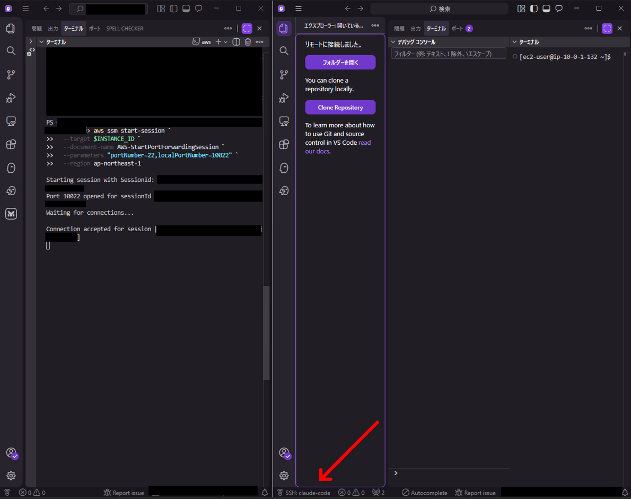Toggle primary sidebar in right window title bar
Viewport: 631px width, 499px height.
[533, 8]
